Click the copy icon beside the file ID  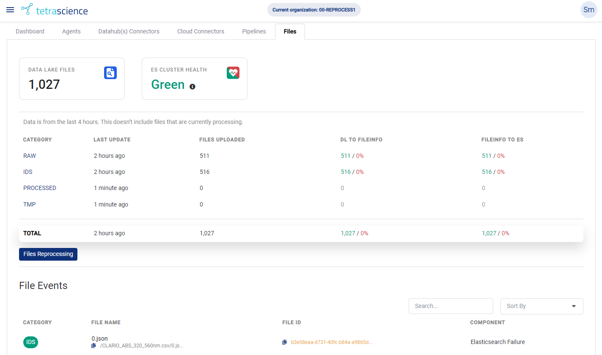(x=285, y=342)
